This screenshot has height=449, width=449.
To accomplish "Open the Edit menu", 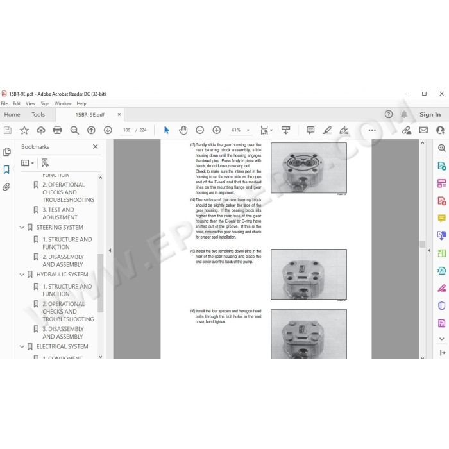I will click(x=17, y=103).
